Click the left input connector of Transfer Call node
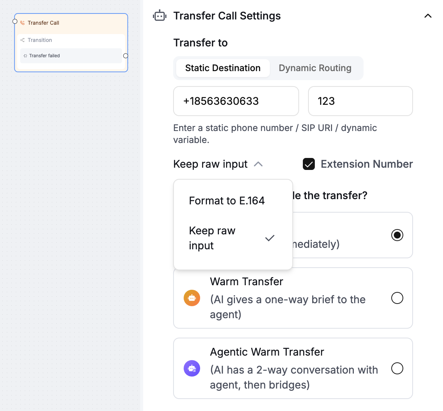The height and width of the screenshot is (411, 443). click(15, 21)
